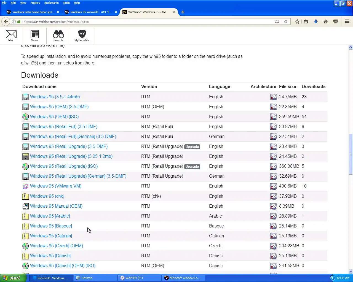Click the CD icon for Windows 95 [Czech] (OEM)

tap(25, 246)
